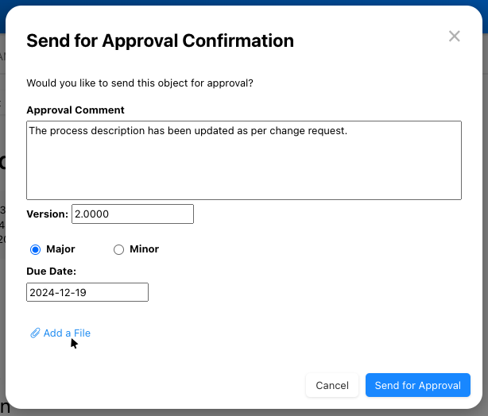Close the approval confirmation dialog with X
The image size is (488, 416).
tap(455, 37)
